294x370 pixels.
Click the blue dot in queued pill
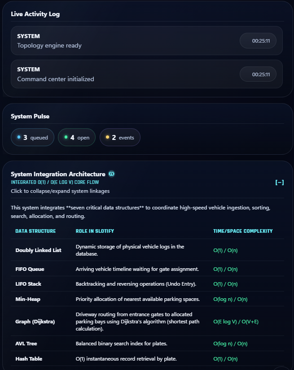pyautogui.click(x=19, y=137)
